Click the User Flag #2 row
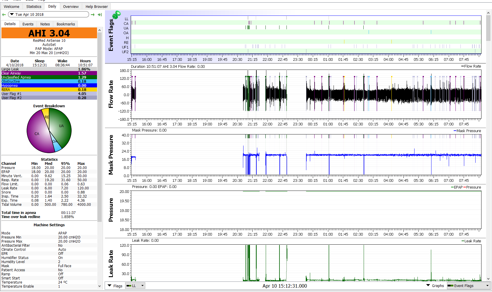492x292 pixels. [49, 98]
